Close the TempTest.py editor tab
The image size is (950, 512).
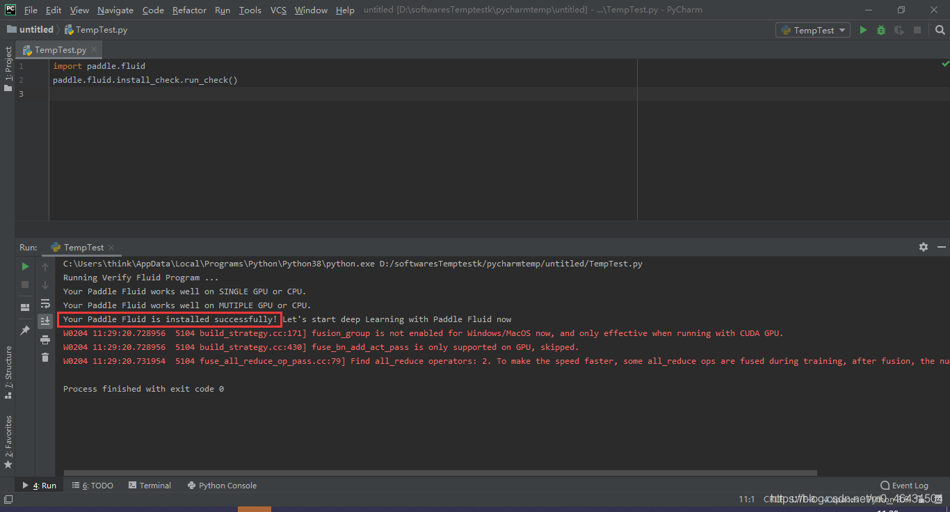pyautogui.click(x=94, y=50)
